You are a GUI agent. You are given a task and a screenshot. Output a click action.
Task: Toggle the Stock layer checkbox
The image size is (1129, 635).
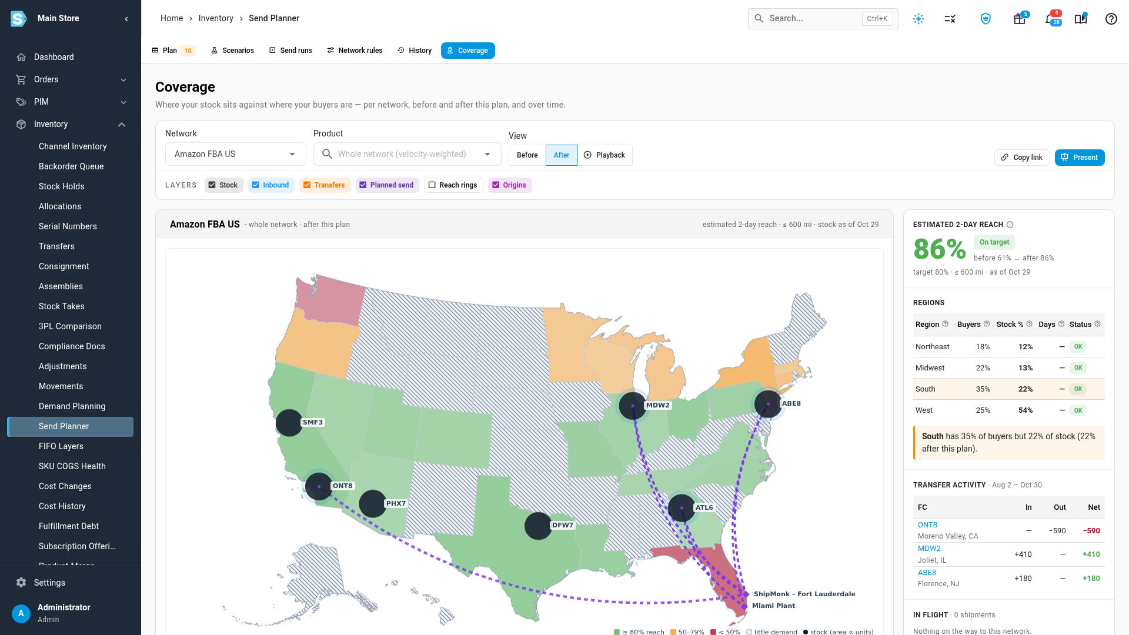[212, 185]
